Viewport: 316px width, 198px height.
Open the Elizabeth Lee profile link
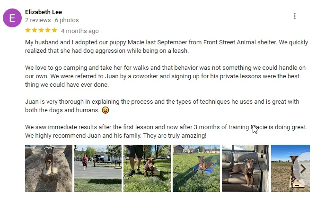click(44, 12)
